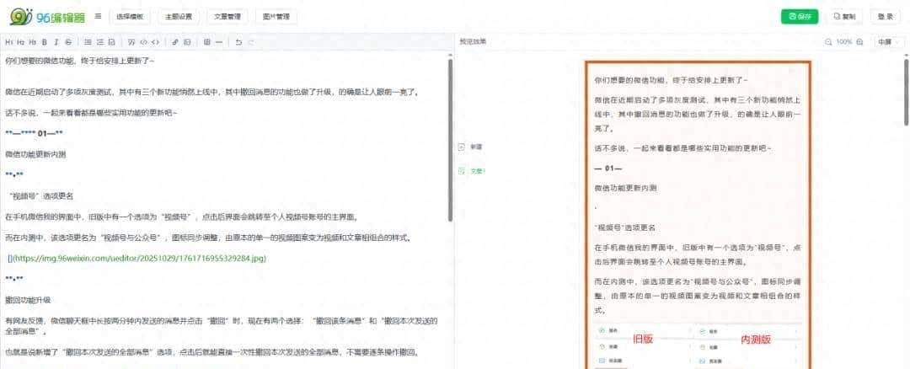Open the hamburger menu beside the logo
The height and width of the screenshot is (369, 910).
pyautogui.click(x=98, y=16)
